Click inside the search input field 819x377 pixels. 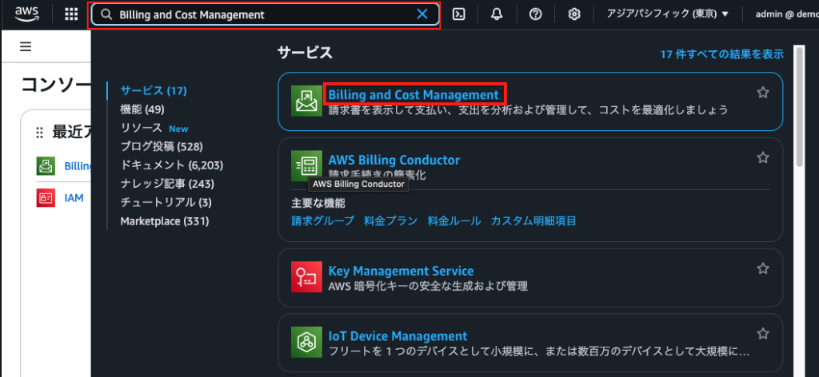tap(265, 14)
